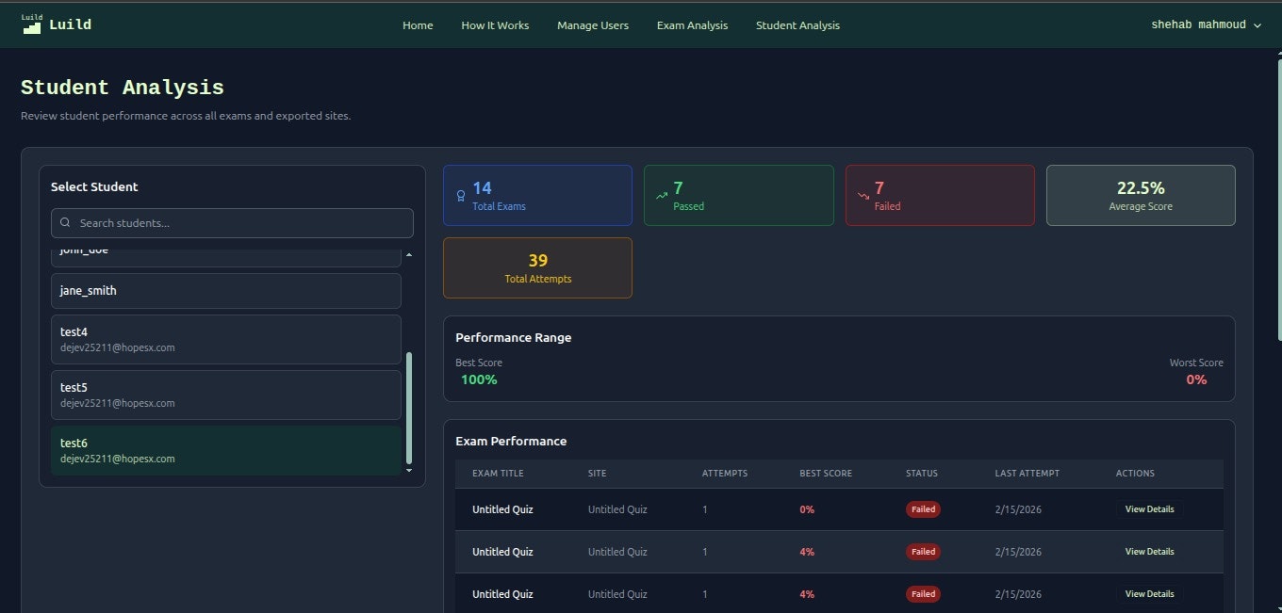
Task: Click the Performance Range heading
Action: coord(513,338)
